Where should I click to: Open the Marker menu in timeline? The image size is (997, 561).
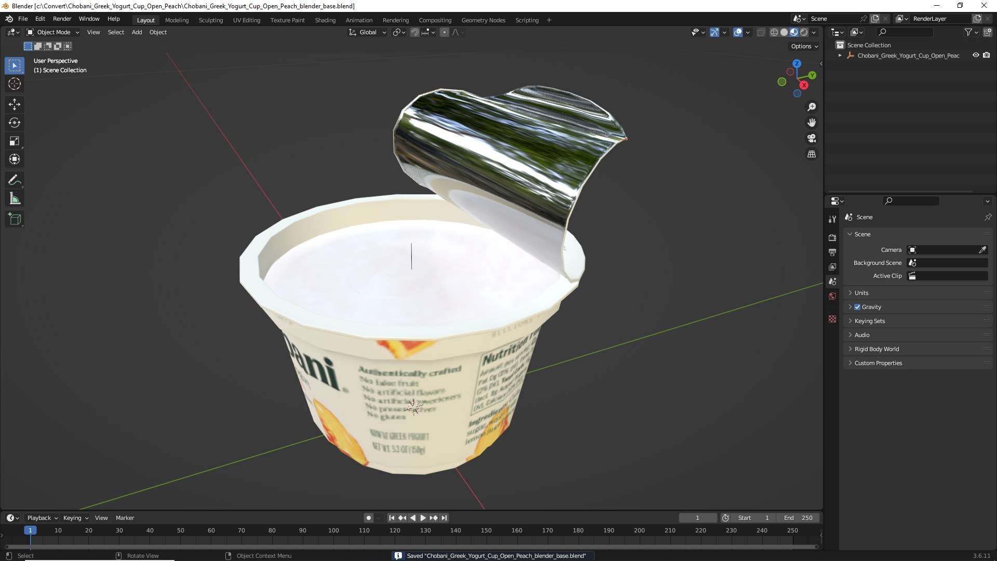tap(125, 518)
